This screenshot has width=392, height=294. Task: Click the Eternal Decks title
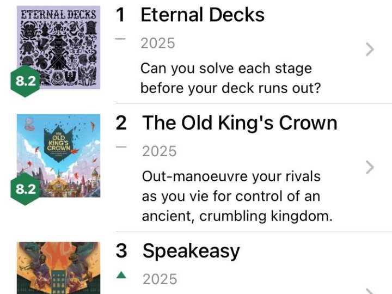[203, 15]
